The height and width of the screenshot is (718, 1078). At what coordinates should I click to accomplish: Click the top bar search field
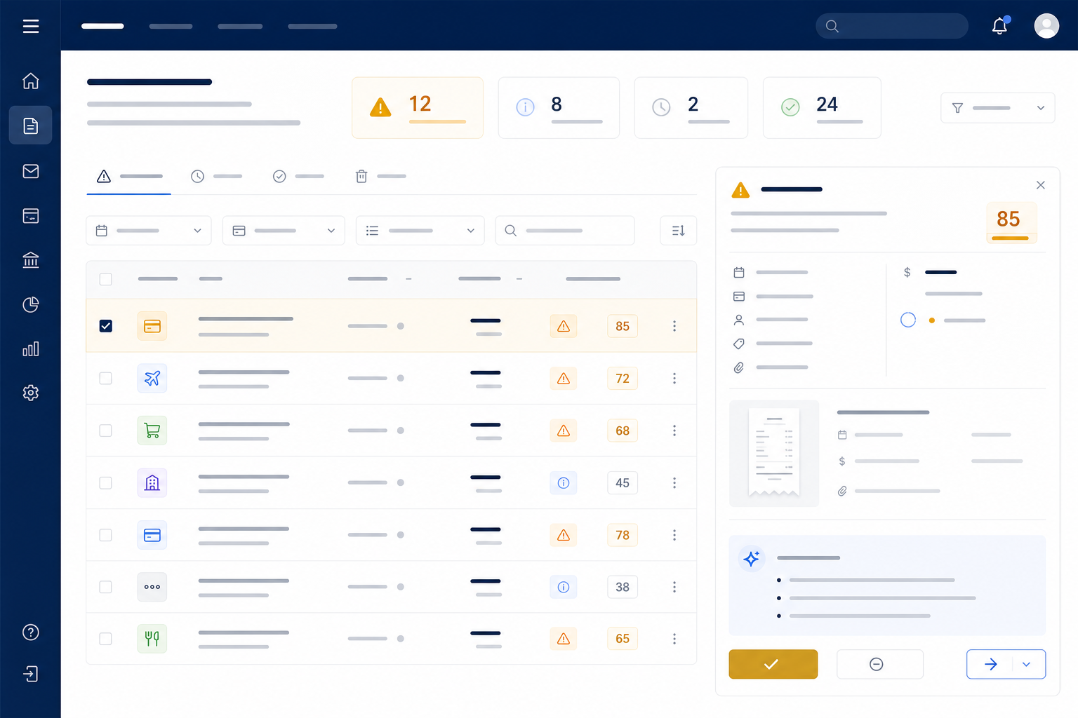click(892, 26)
